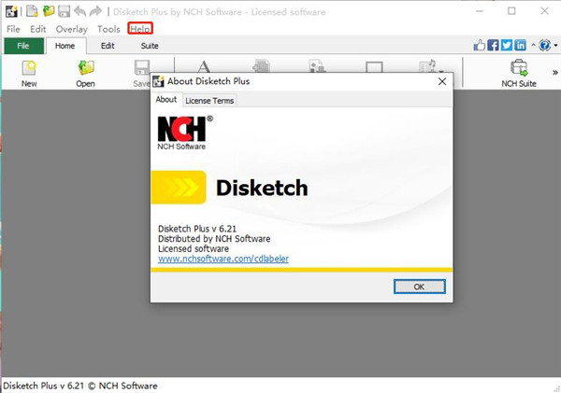561x393 pixels.
Task: Select the About tab in the dialog
Action: click(x=166, y=100)
